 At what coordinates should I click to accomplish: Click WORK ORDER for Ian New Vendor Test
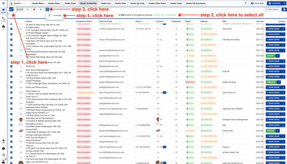tap(274, 152)
